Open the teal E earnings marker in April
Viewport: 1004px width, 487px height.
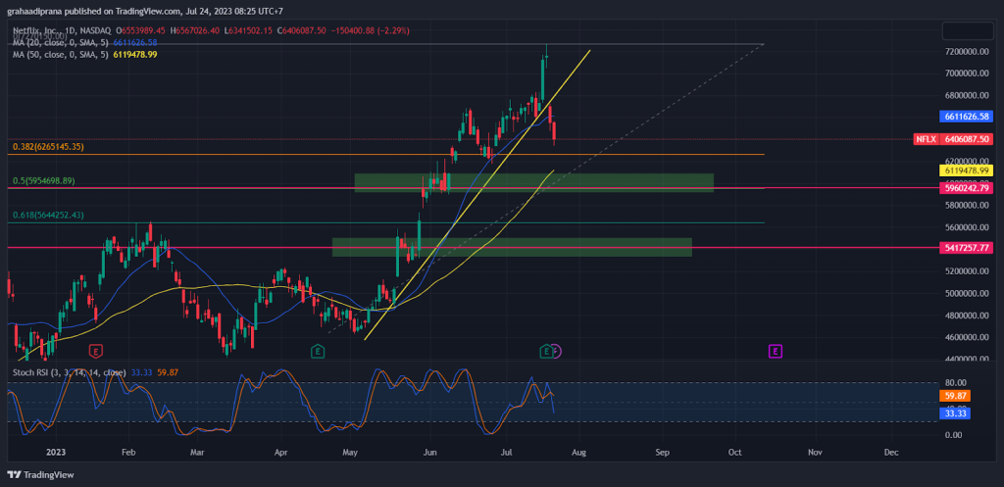pyautogui.click(x=317, y=351)
